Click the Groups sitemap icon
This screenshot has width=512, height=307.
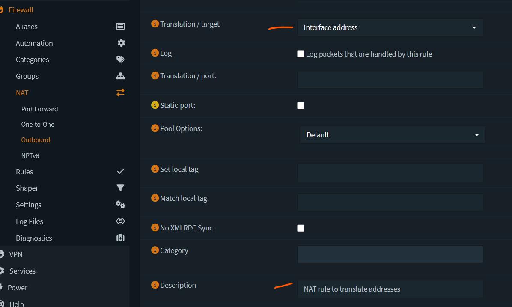120,76
